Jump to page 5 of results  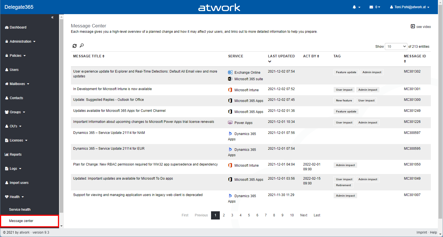click(249, 215)
